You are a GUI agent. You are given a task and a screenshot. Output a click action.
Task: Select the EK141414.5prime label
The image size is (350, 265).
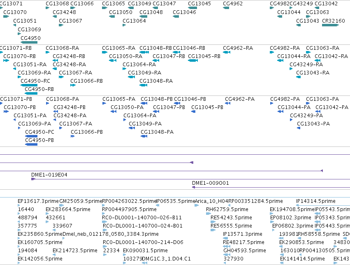tap(302, 259)
